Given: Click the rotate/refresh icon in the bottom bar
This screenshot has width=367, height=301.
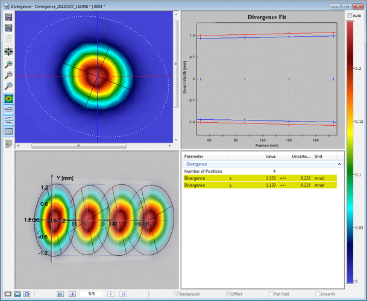Looking at the screenshot, I should [27, 294].
